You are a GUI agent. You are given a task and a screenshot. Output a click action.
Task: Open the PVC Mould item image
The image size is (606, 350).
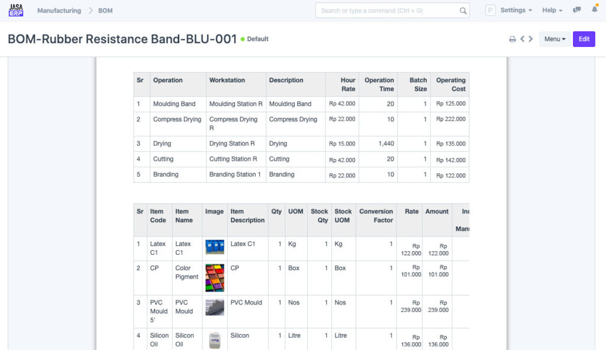(x=214, y=307)
